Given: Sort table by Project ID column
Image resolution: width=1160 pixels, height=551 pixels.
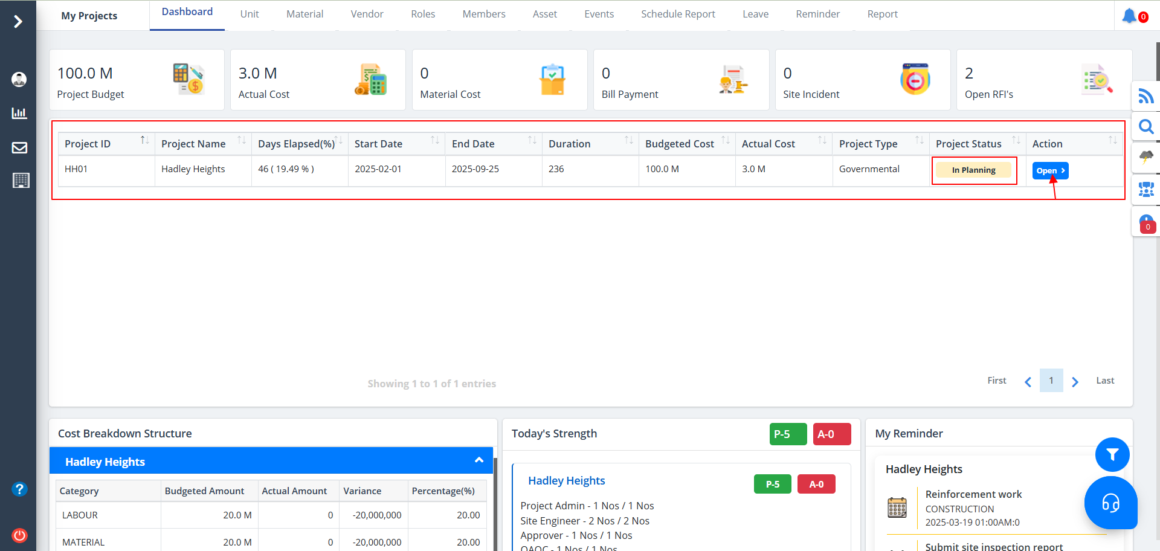Looking at the screenshot, I should pyautogui.click(x=144, y=141).
